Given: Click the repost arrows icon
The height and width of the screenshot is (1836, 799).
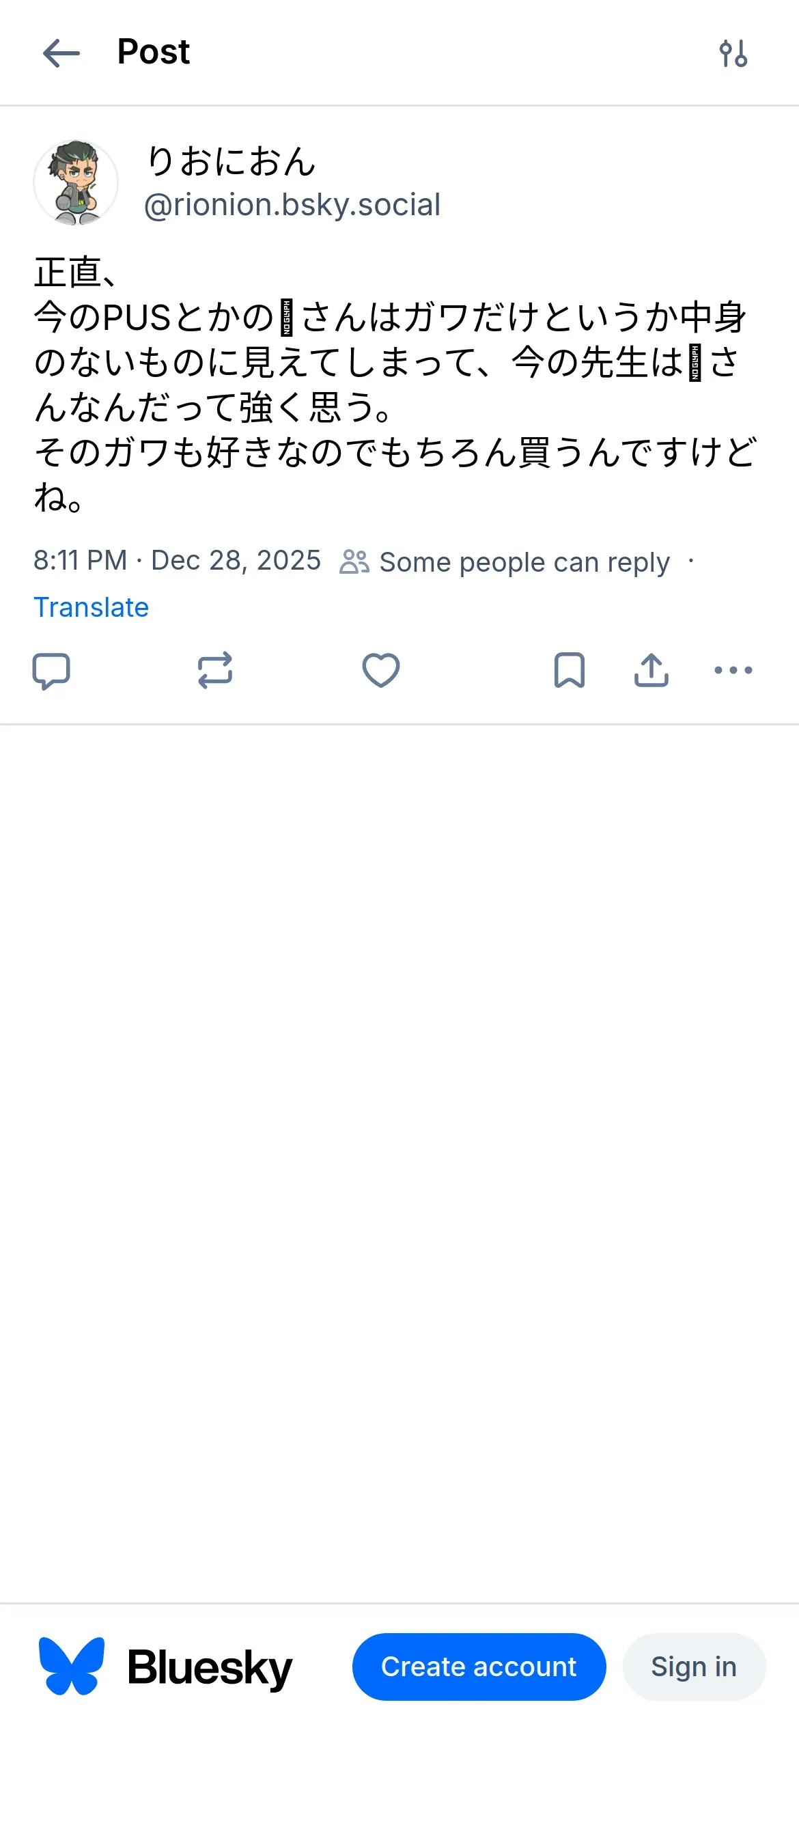Looking at the screenshot, I should coord(214,671).
